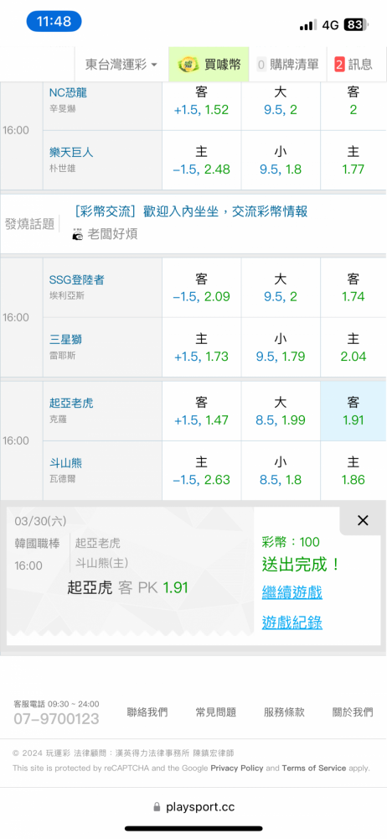
Task: Select 大 8.5, 1.99 over option
Action: point(281,411)
